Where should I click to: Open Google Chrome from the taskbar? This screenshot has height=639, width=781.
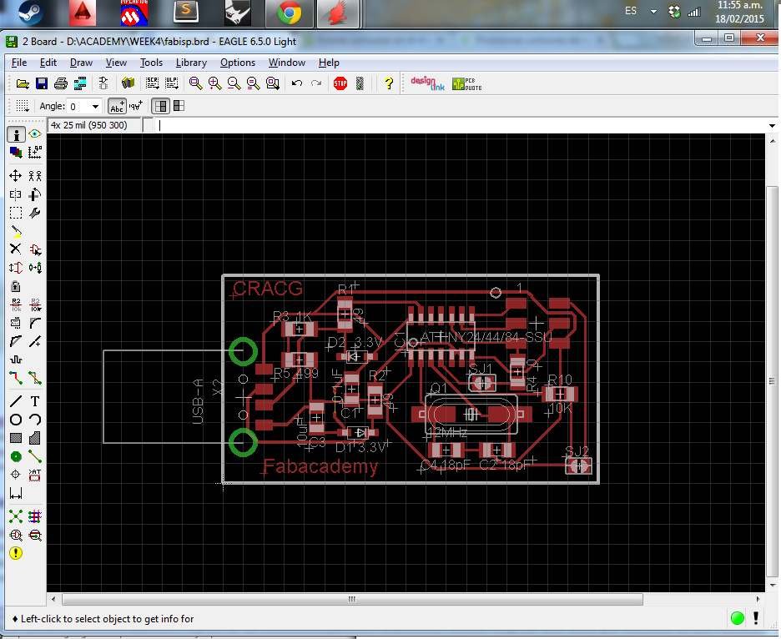click(290, 13)
